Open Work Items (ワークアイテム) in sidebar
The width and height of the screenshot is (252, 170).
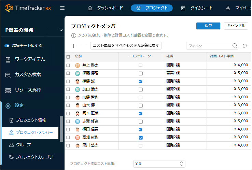30,59
